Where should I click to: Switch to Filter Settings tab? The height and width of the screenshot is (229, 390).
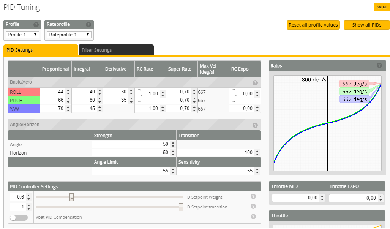point(116,50)
